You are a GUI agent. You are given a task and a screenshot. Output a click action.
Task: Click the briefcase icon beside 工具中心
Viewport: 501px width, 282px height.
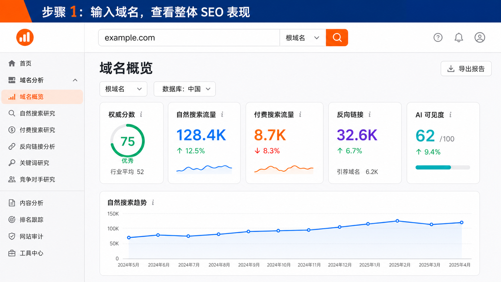click(12, 253)
